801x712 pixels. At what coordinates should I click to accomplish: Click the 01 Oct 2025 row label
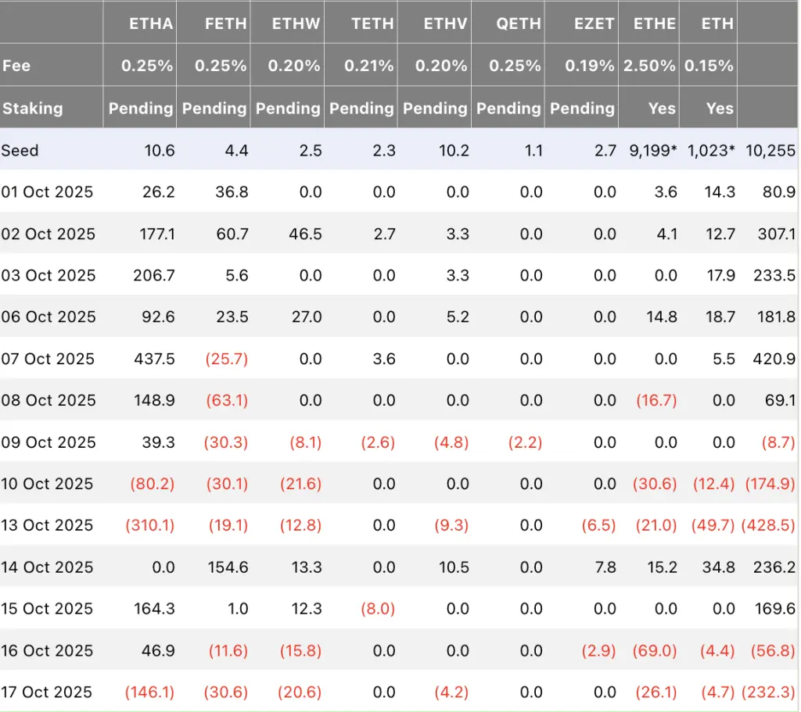[48, 192]
